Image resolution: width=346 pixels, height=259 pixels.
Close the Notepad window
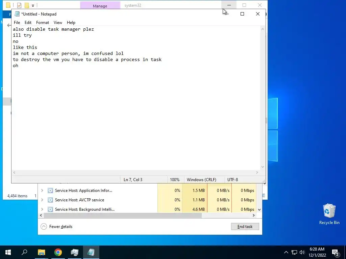coord(258,14)
